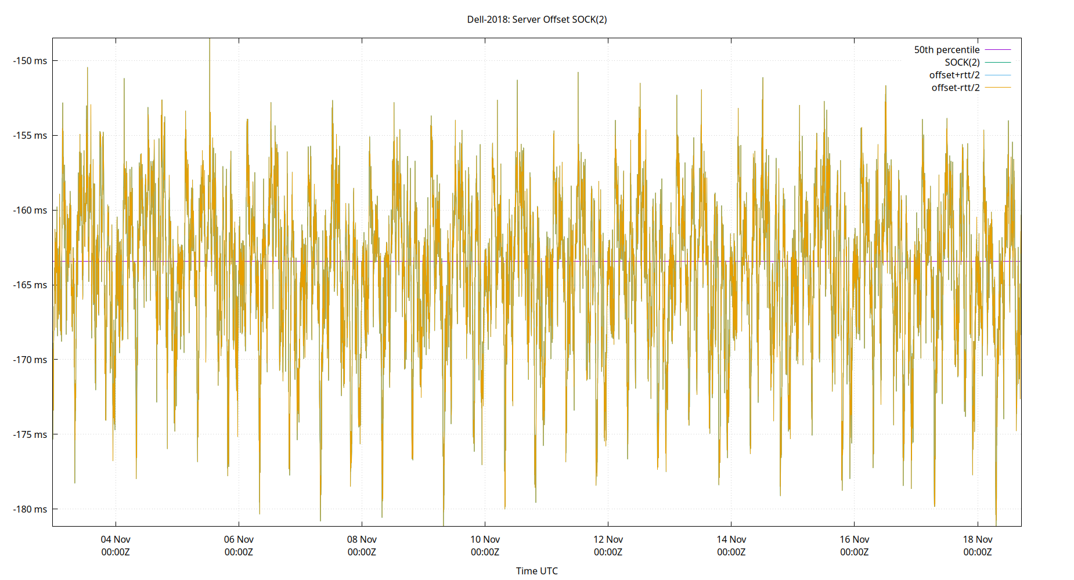Select the 'Time UTC' axis label

[x=537, y=571]
